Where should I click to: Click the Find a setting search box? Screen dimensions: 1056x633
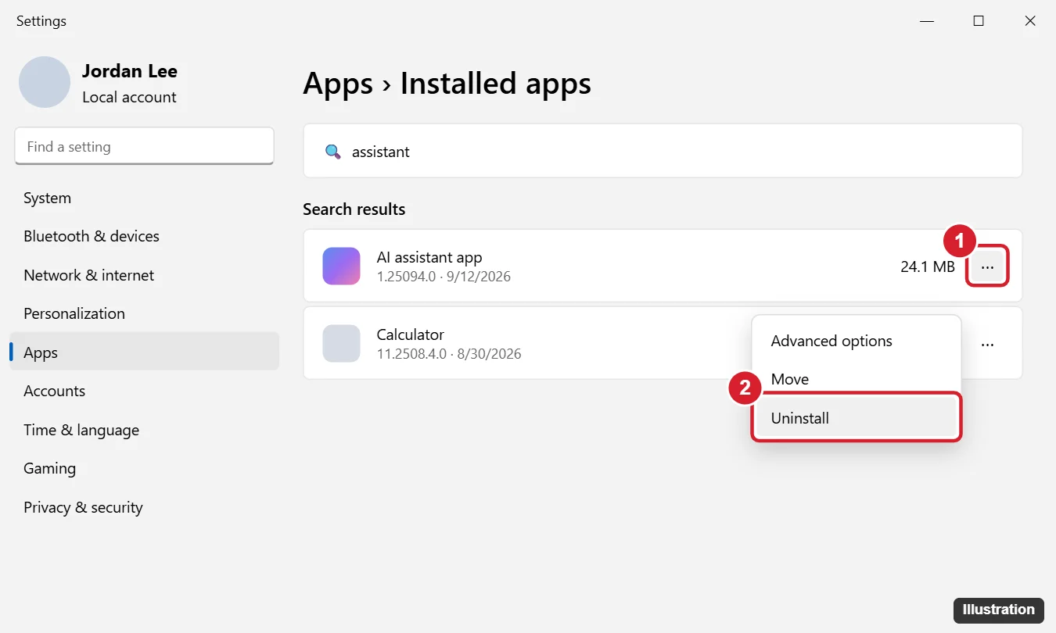144,146
